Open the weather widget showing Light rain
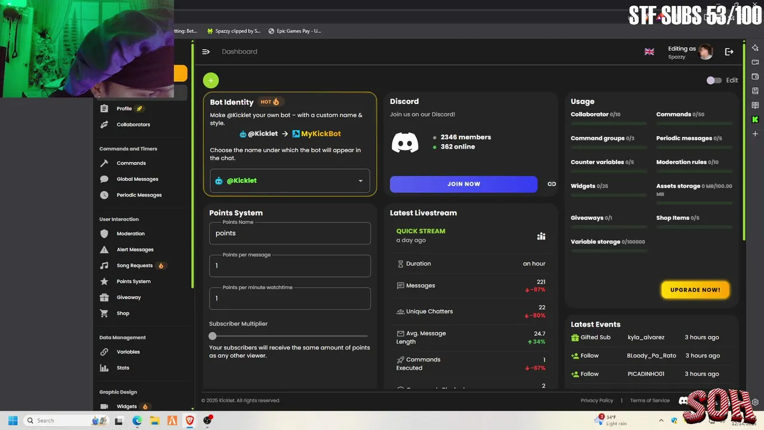The height and width of the screenshot is (430, 764). pos(610,420)
